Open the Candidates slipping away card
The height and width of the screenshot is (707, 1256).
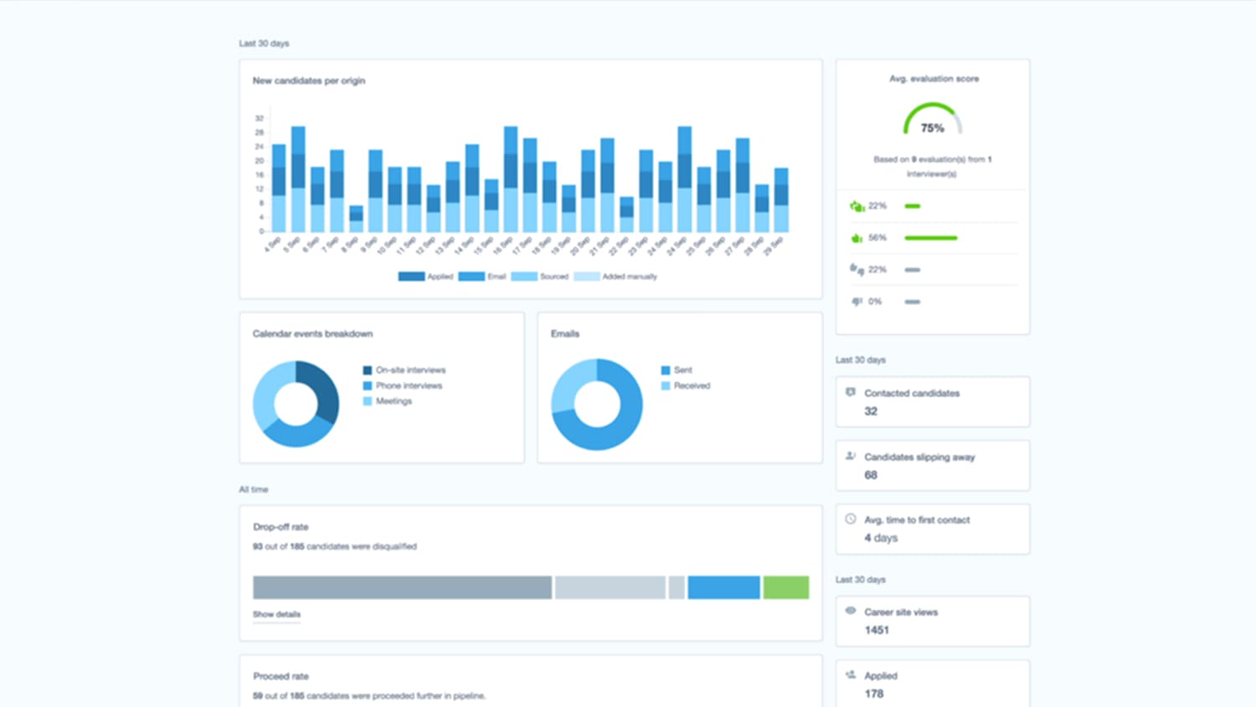point(932,466)
